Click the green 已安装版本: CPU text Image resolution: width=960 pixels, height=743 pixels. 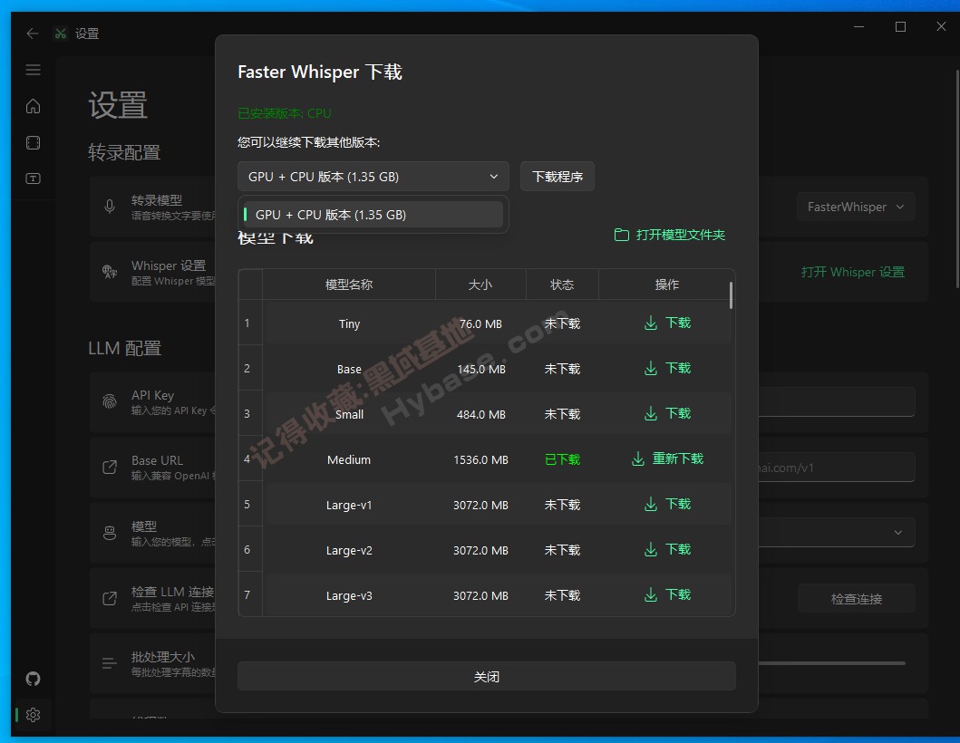[285, 113]
